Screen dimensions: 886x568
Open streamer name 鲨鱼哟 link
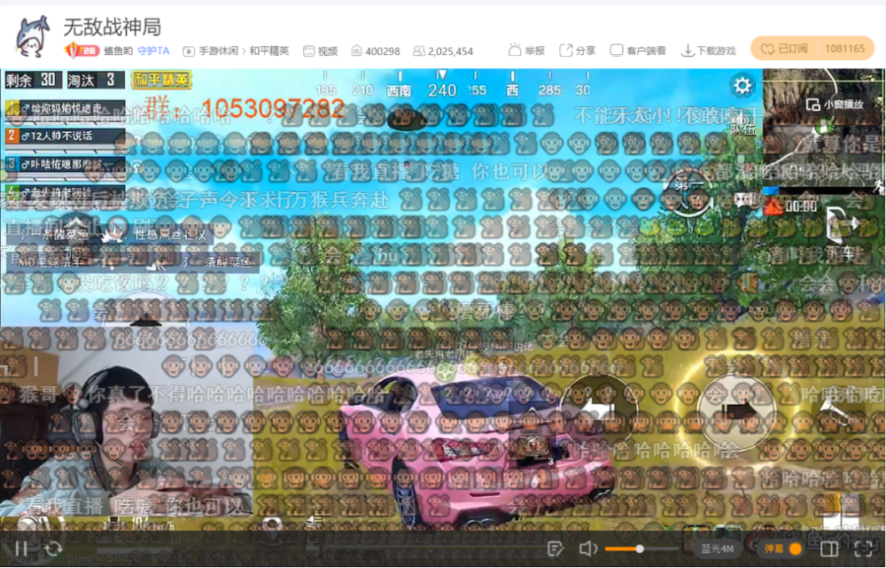coord(118,51)
